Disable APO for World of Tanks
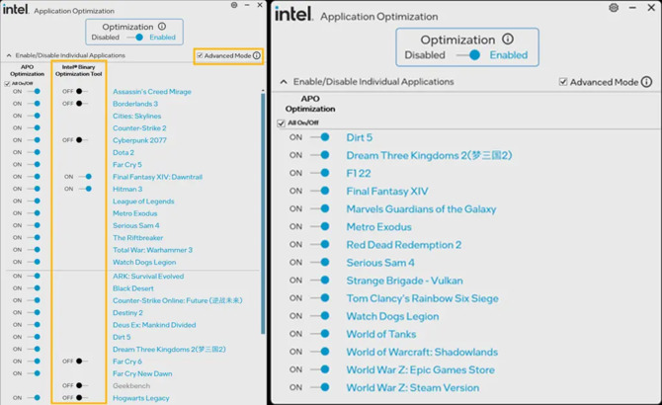The width and height of the screenshot is (662, 405). click(320, 334)
